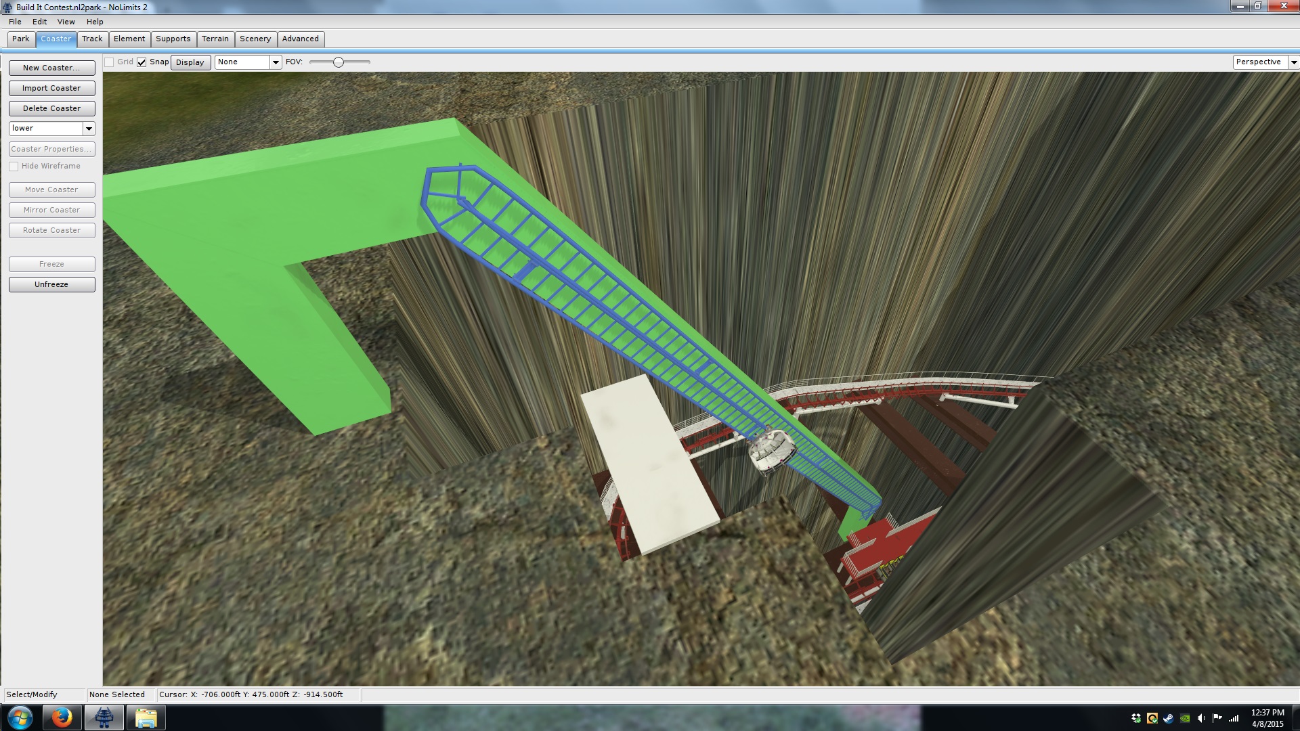Image resolution: width=1300 pixels, height=731 pixels.
Task: Enable the Grid checkbox
Action: click(109, 62)
